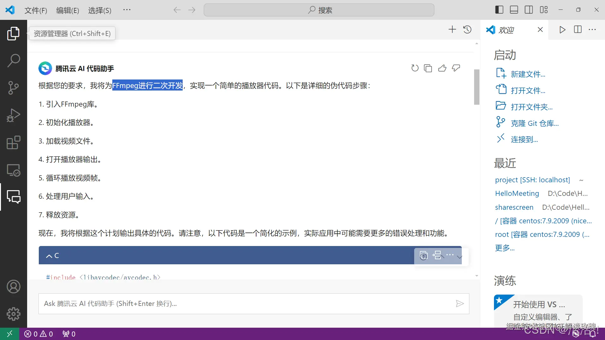This screenshot has height=340, width=605.
Task: Click the text "5. 循环播放视频帧。"
Action: coord(70,178)
